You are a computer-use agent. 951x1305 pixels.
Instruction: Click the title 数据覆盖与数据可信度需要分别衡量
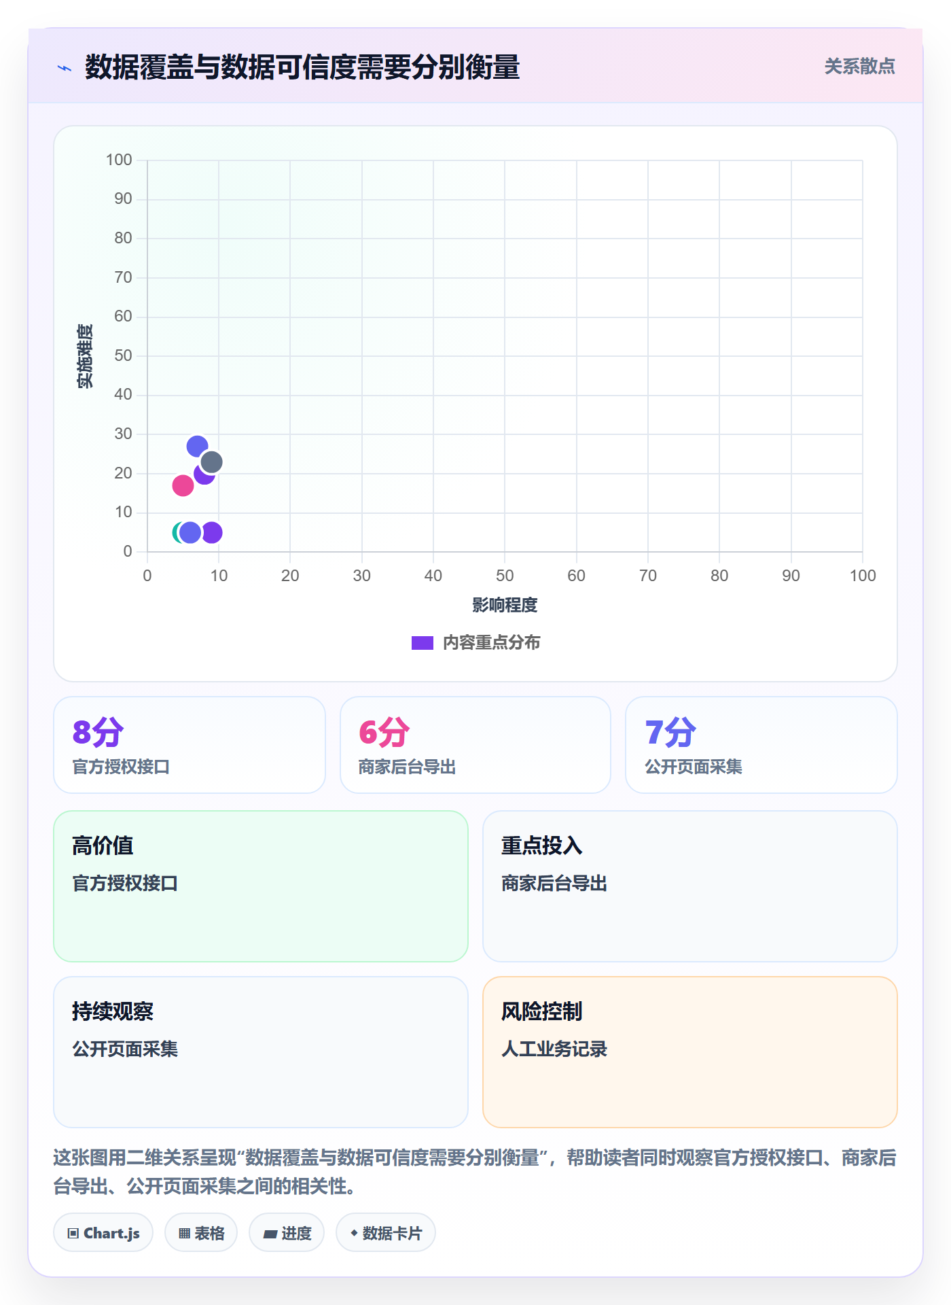(x=302, y=67)
